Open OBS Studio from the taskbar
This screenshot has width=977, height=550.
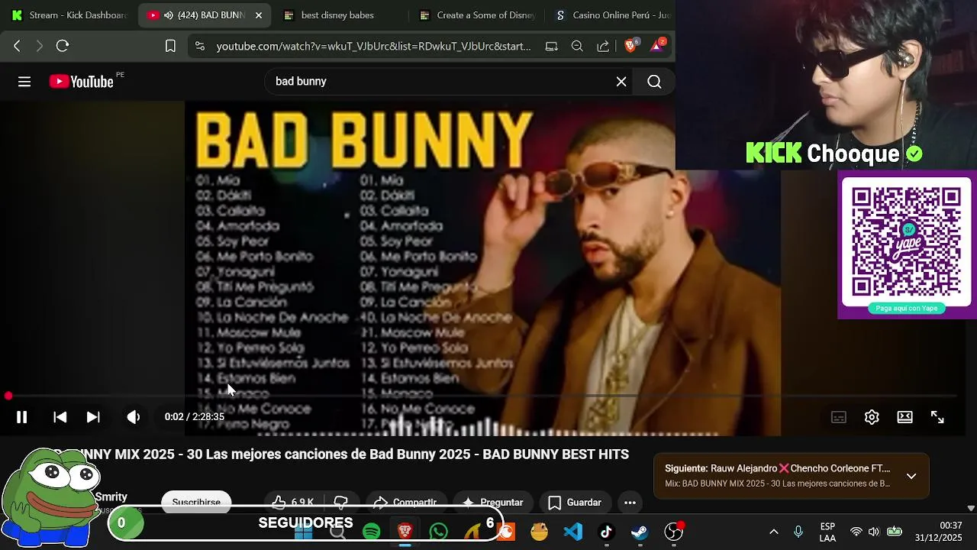(673, 531)
